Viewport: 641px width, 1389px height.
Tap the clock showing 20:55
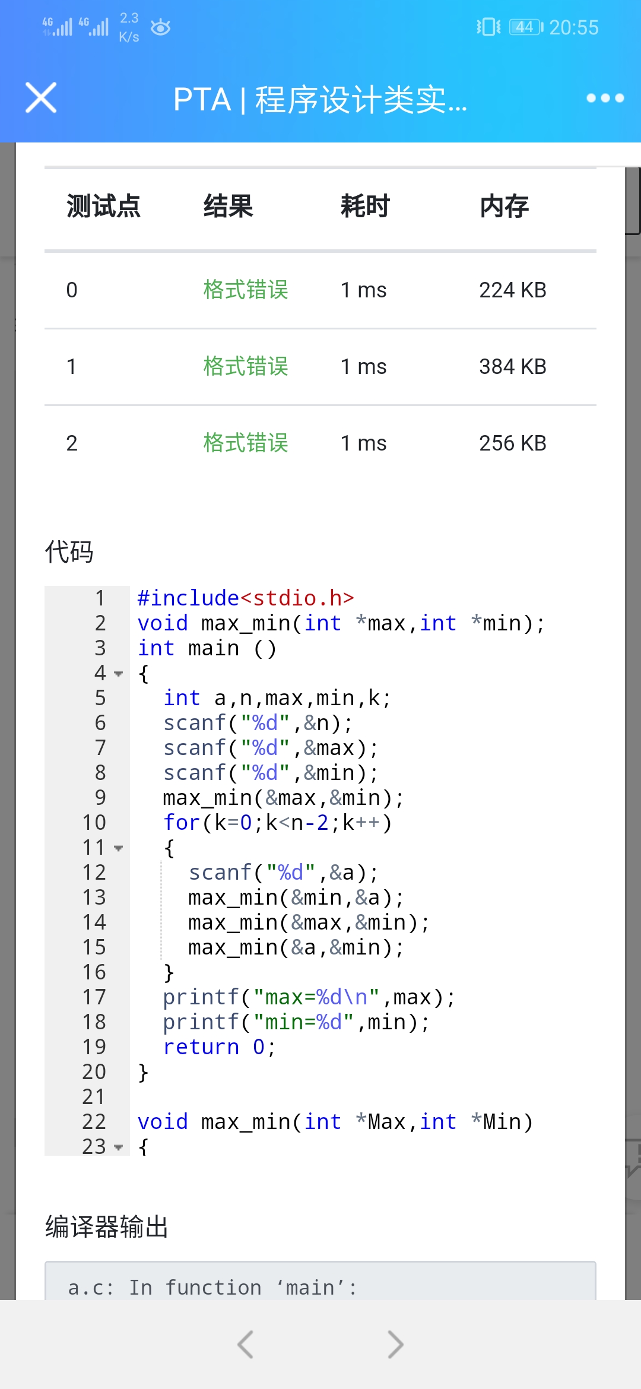[x=573, y=27]
